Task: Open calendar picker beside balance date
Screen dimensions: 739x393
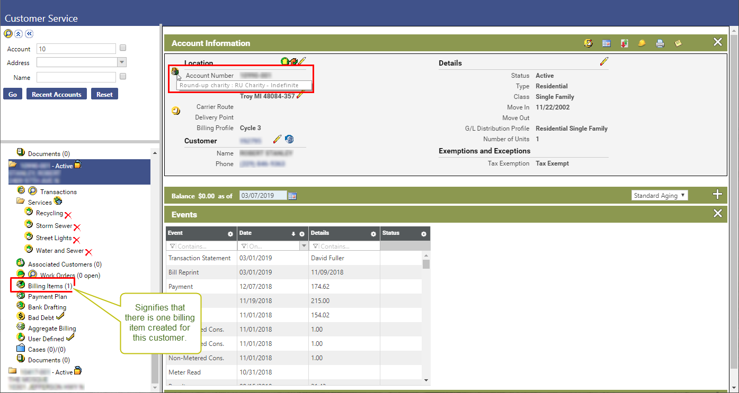Action: (292, 196)
